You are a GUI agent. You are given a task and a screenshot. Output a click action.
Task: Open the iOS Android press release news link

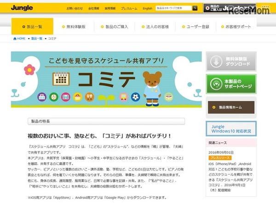pyautogui.click(x=230, y=177)
